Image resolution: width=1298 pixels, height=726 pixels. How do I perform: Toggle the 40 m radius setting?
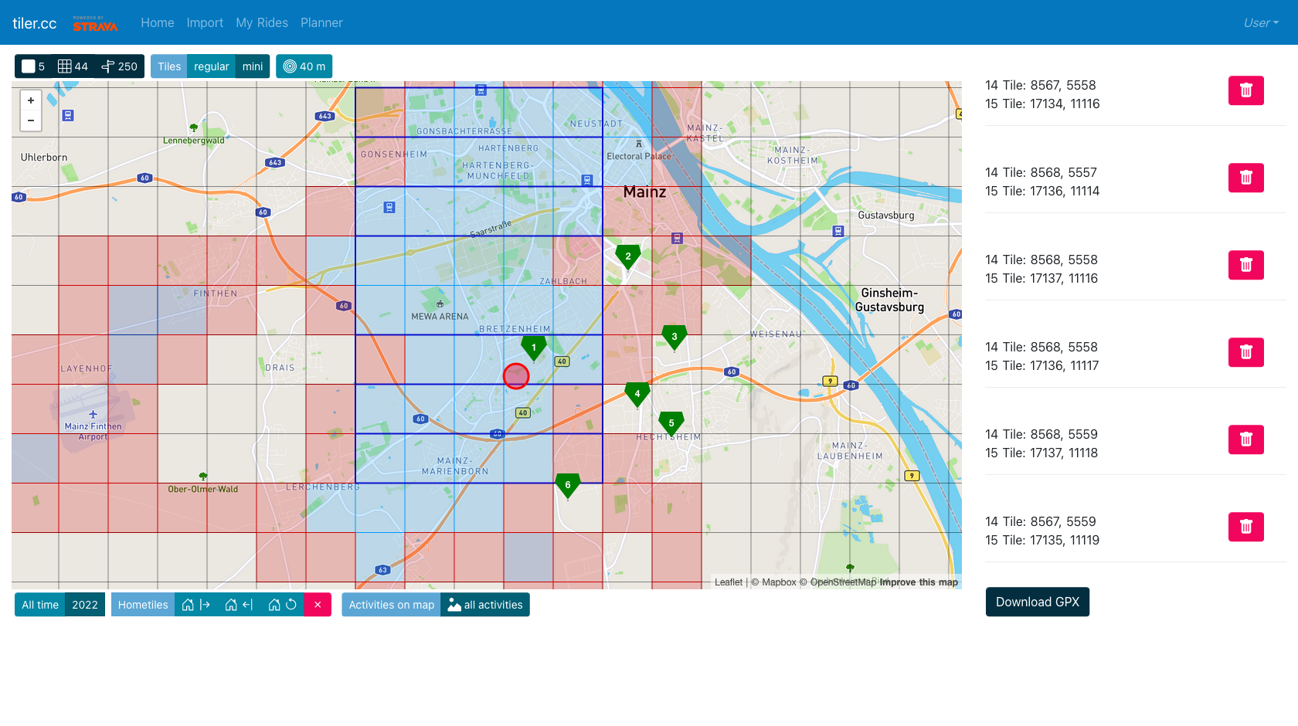pyautogui.click(x=304, y=66)
